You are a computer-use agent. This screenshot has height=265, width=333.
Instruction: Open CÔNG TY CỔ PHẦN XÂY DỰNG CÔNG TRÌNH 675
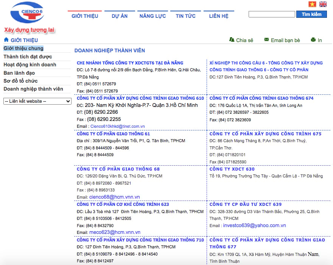pos(266,134)
